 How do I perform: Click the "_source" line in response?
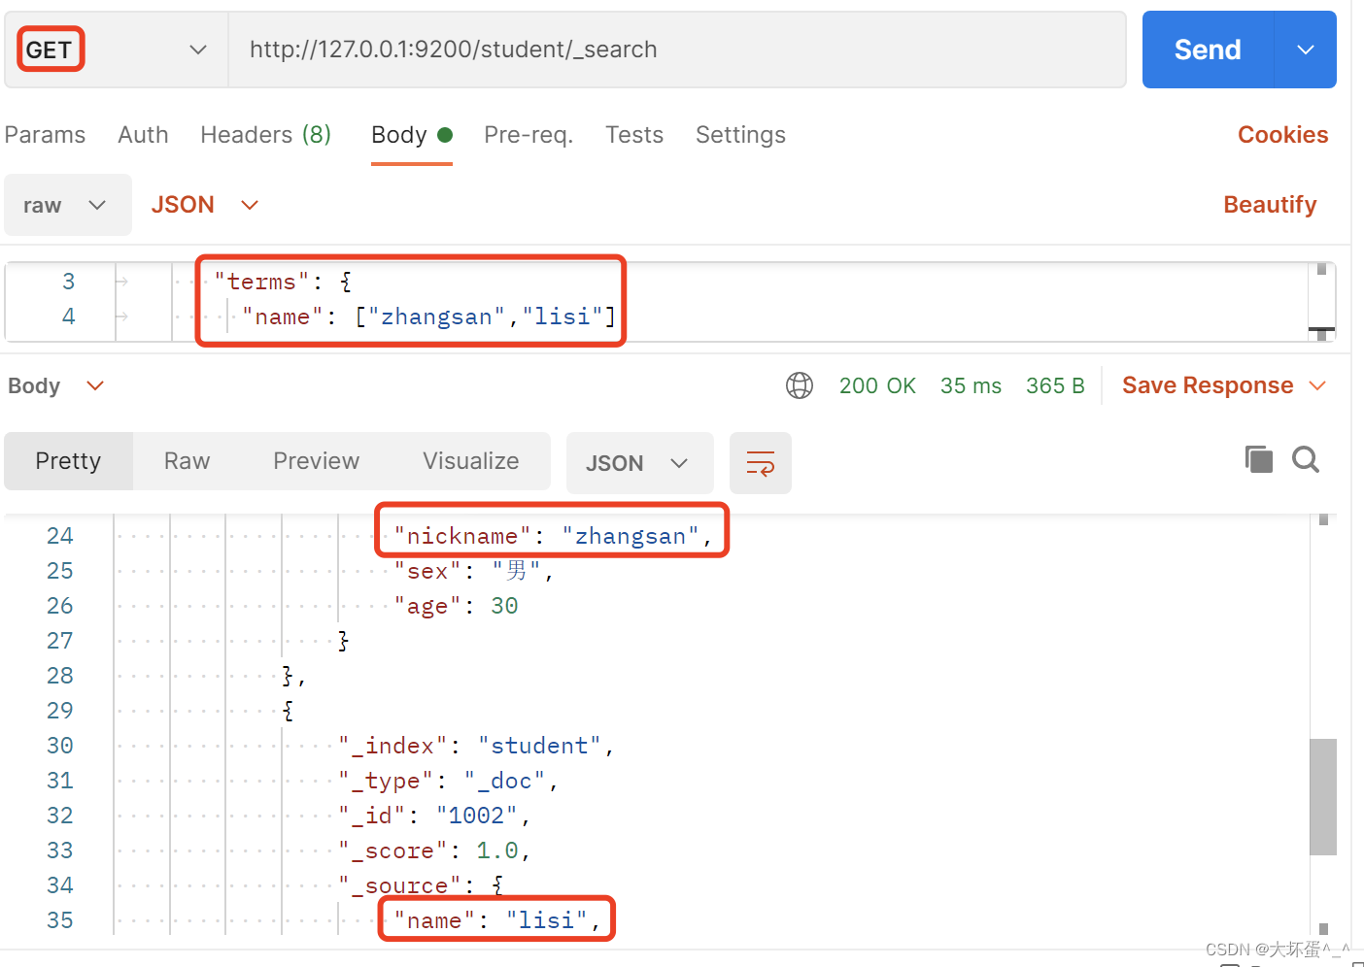click(421, 885)
